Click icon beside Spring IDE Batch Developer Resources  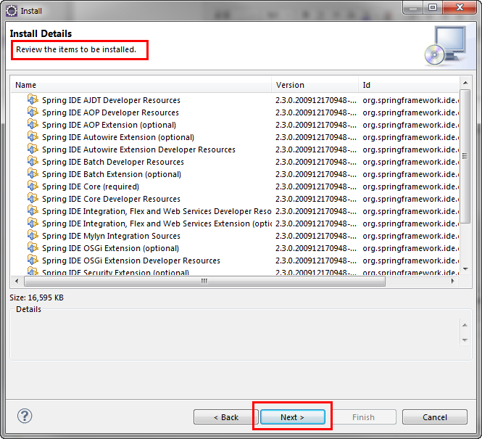coord(33,161)
